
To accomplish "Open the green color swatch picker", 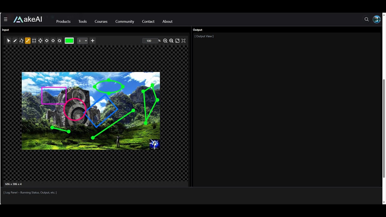I will point(69,41).
